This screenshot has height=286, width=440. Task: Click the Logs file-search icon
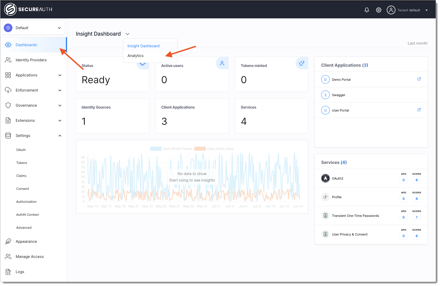[x=8, y=272]
